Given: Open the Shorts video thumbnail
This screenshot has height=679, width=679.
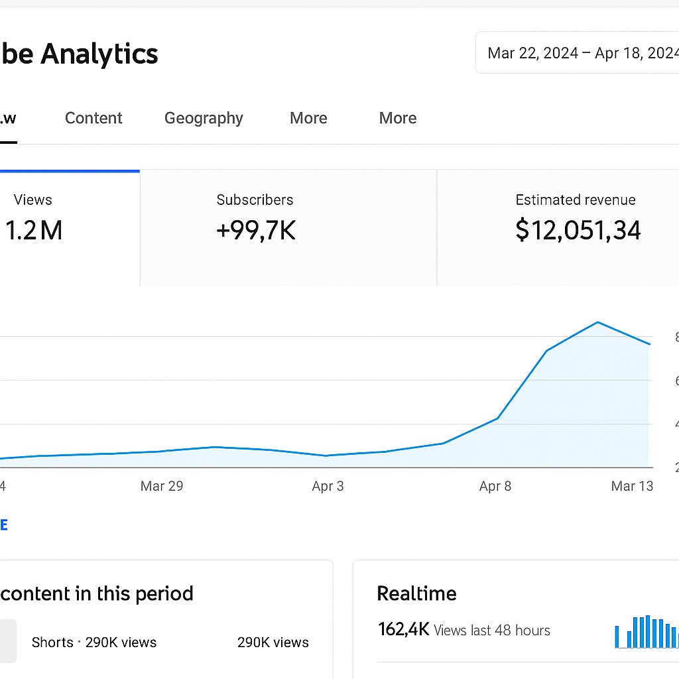Looking at the screenshot, I should tap(8, 641).
